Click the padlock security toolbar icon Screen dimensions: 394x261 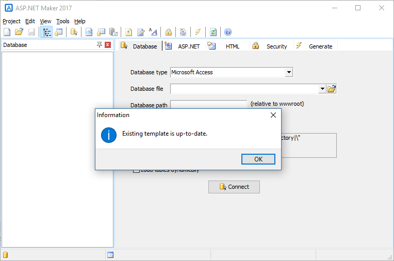(168, 32)
